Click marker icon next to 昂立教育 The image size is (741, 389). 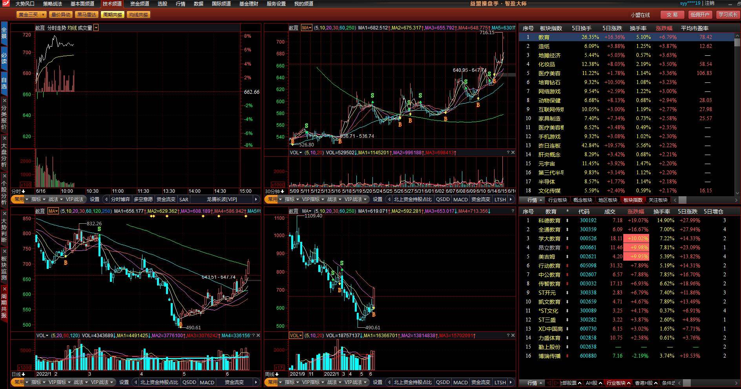click(567, 248)
